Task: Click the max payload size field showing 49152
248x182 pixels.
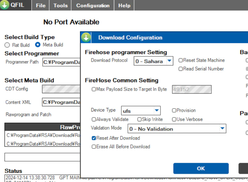Action: point(192,89)
